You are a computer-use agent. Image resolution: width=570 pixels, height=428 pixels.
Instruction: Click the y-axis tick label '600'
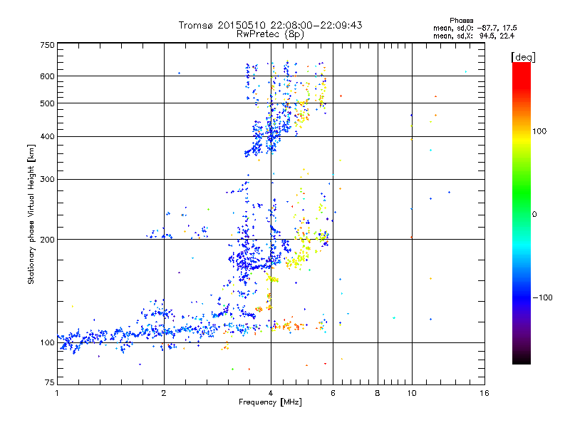click(47, 76)
